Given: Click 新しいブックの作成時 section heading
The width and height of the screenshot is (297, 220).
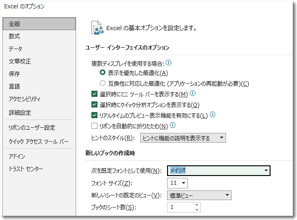Looking at the screenshot, I should click(x=110, y=153).
